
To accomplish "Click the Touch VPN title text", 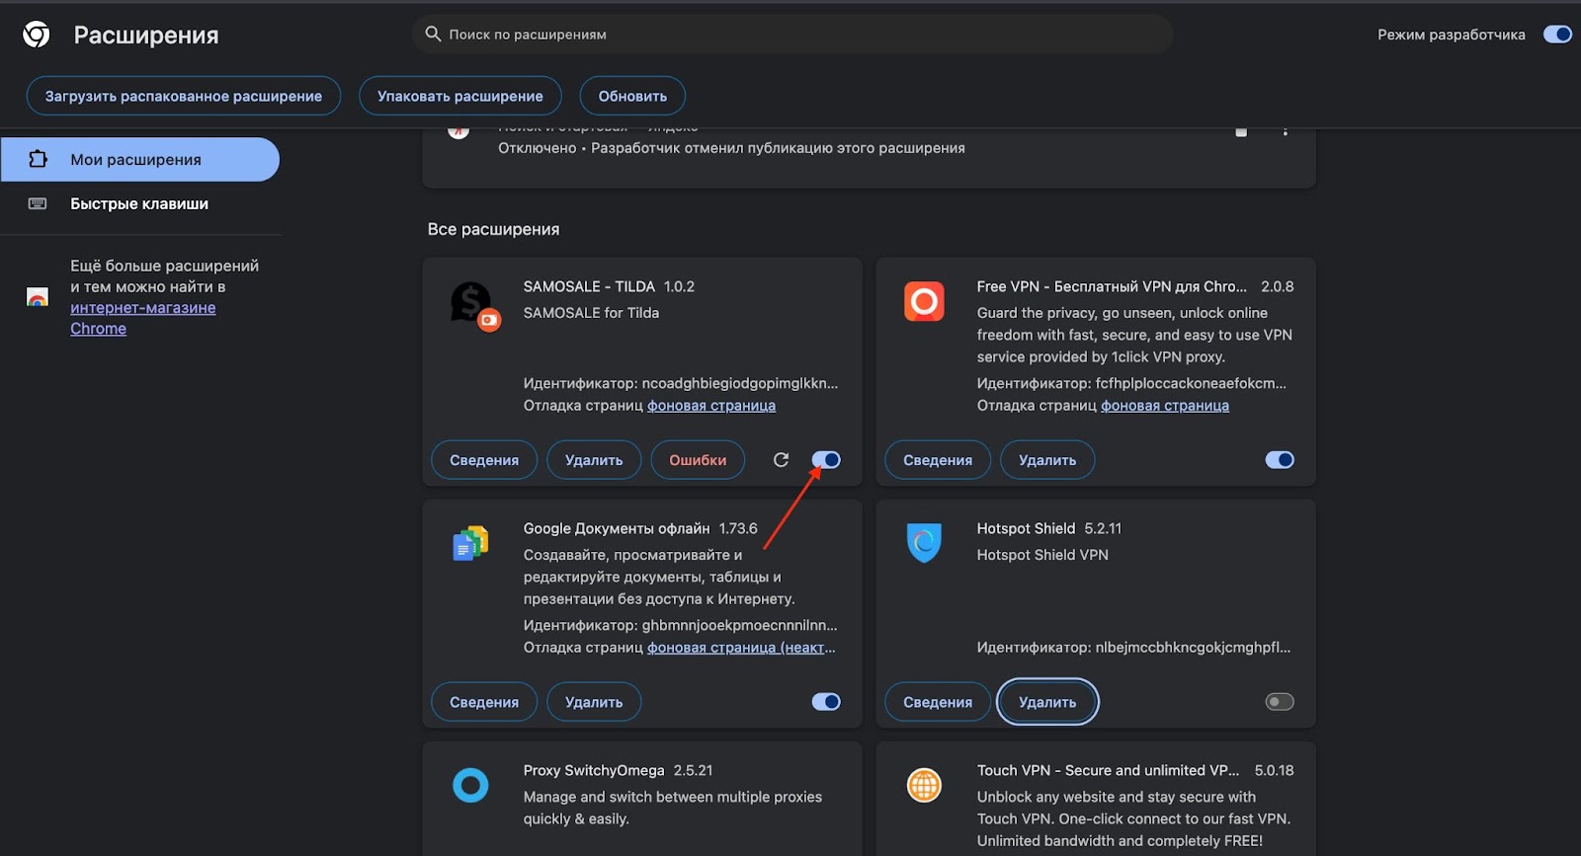I will click(1108, 770).
